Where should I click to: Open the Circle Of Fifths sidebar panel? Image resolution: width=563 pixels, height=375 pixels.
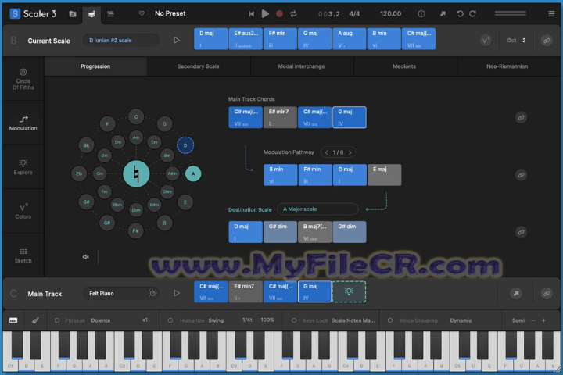[x=23, y=79]
